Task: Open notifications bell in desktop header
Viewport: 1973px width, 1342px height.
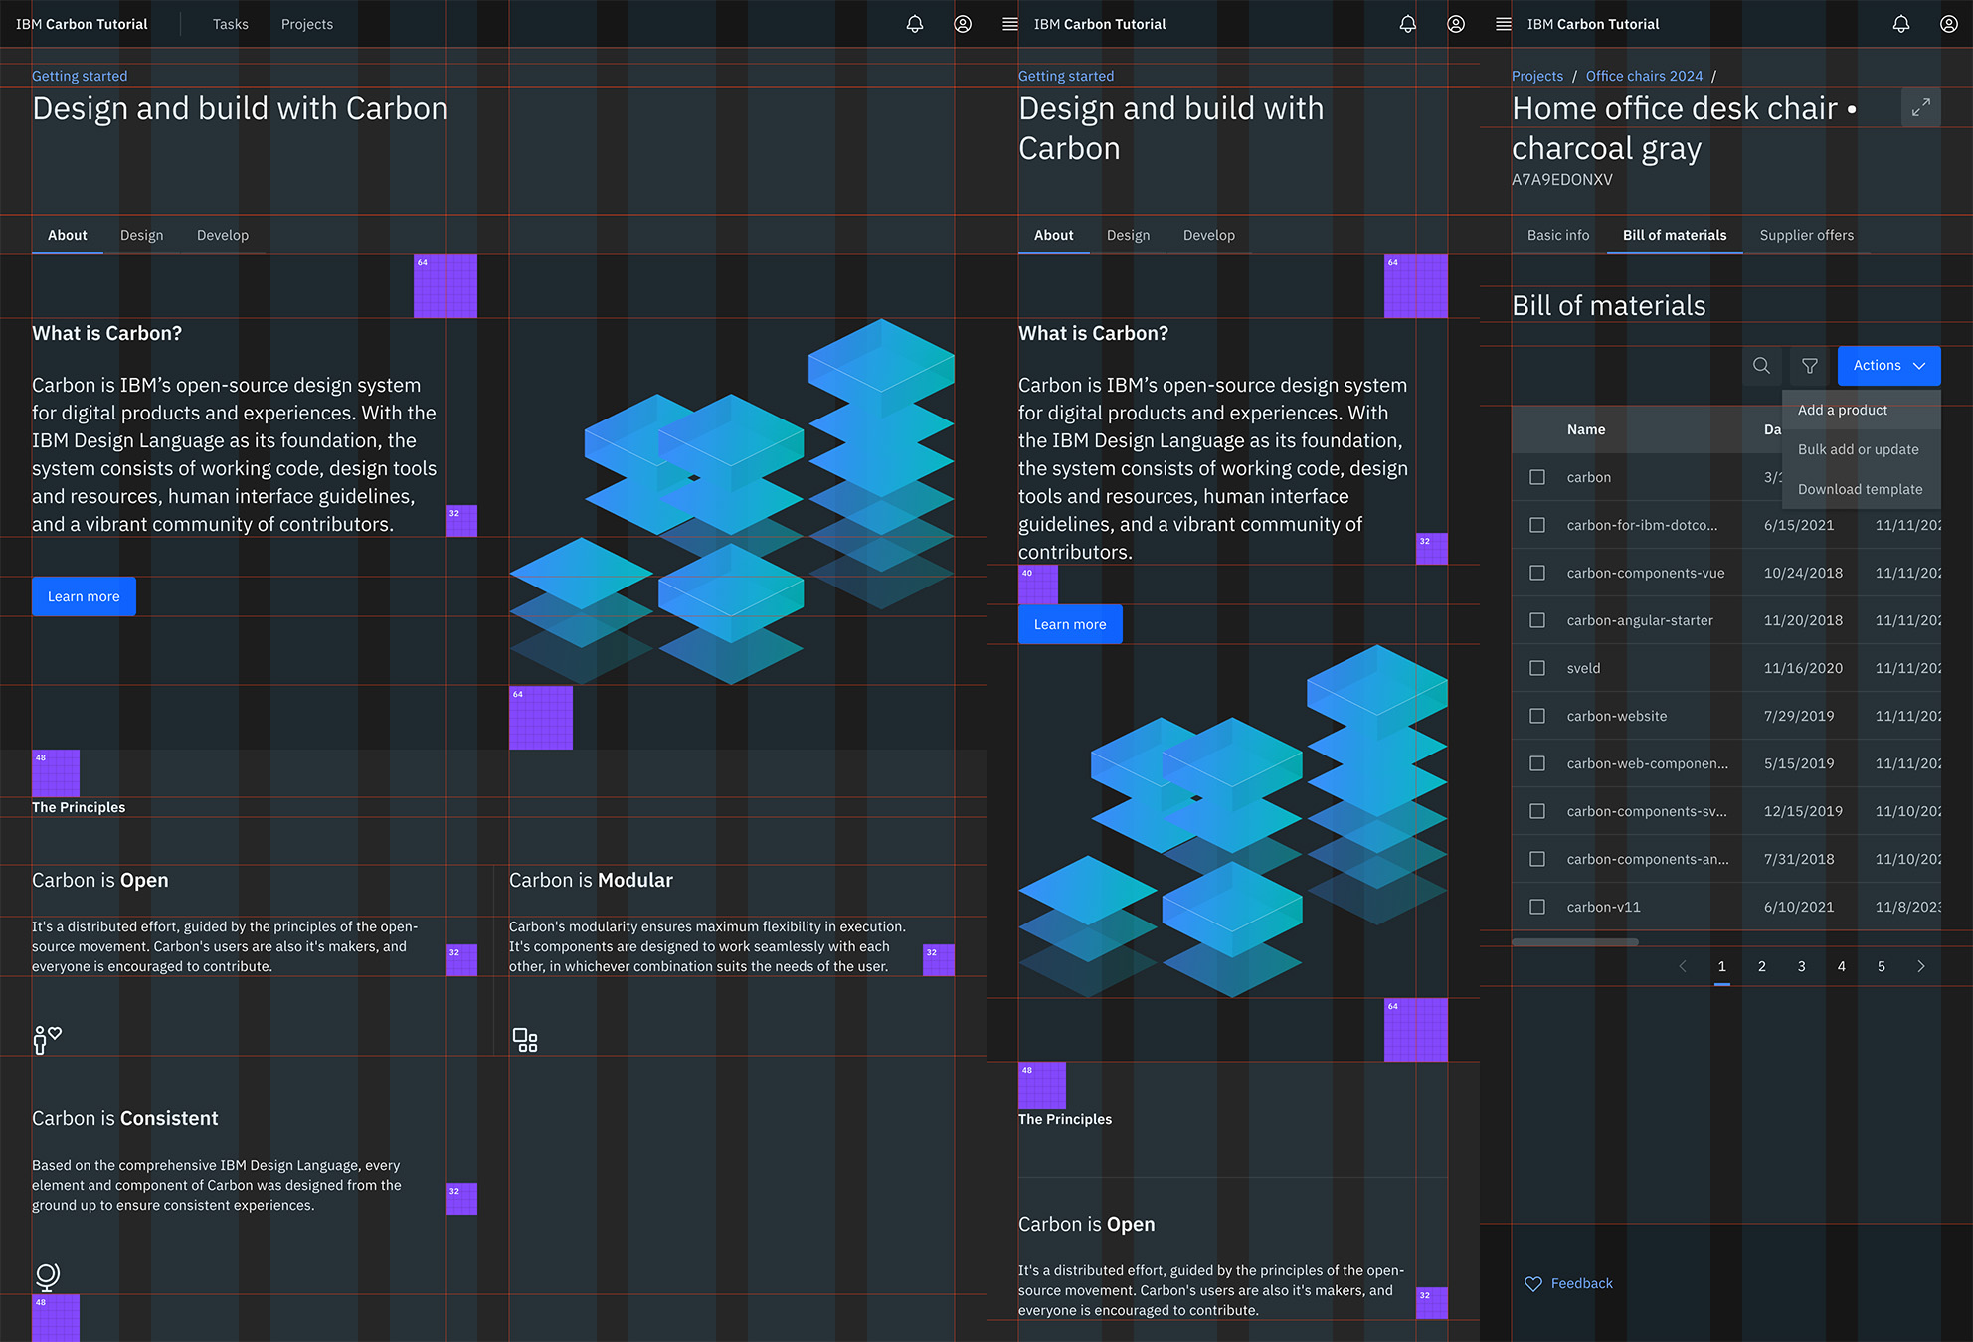Action: pos(915,24)
